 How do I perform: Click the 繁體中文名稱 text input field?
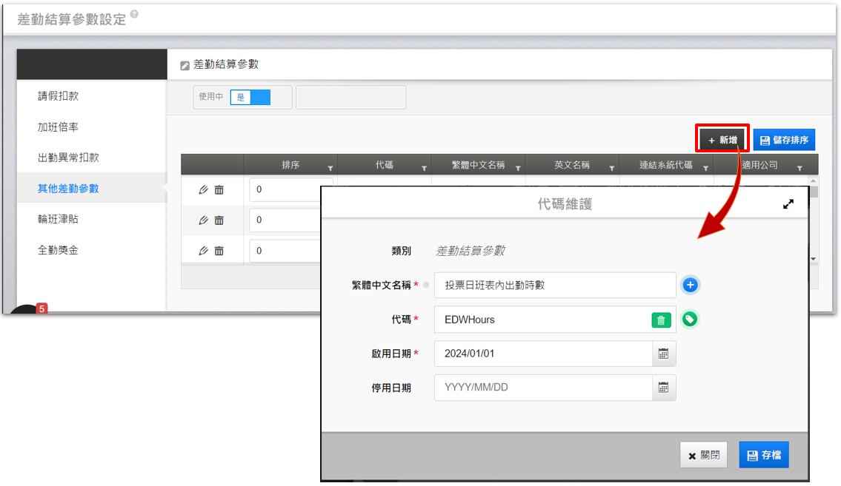(x=554, y=285)
